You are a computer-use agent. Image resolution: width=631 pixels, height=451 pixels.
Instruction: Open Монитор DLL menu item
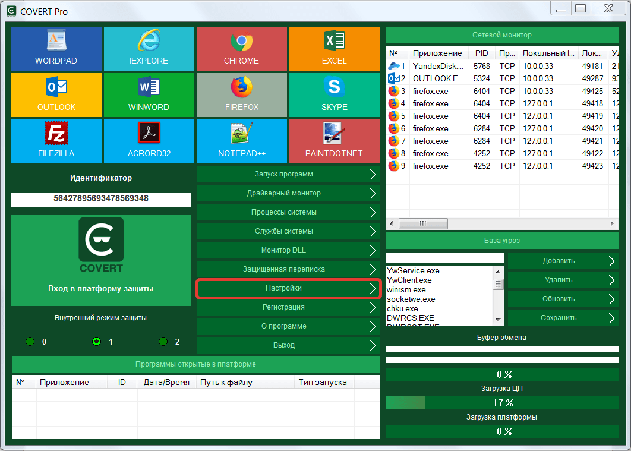click(288, 250)
